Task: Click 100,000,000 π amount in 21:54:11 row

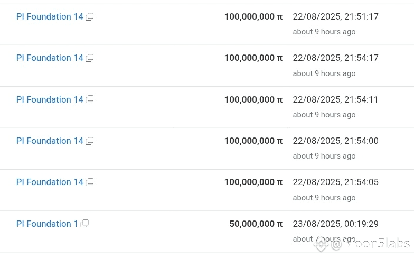Action: (x=253, y=99)
